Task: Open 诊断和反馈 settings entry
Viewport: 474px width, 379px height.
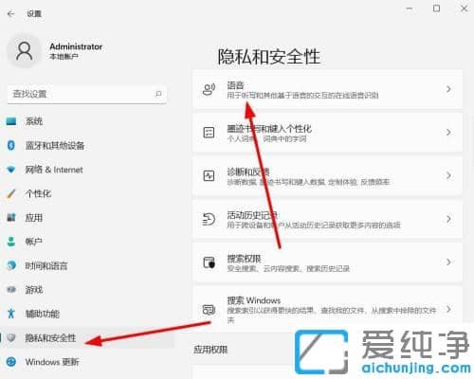Action: pos(328,175)
